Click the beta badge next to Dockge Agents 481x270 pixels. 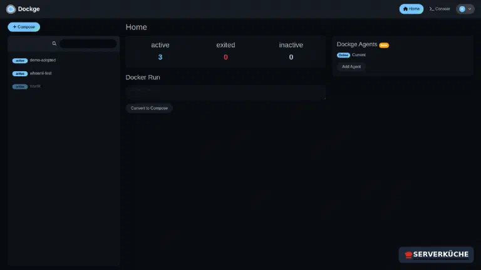tap(384, 45)
